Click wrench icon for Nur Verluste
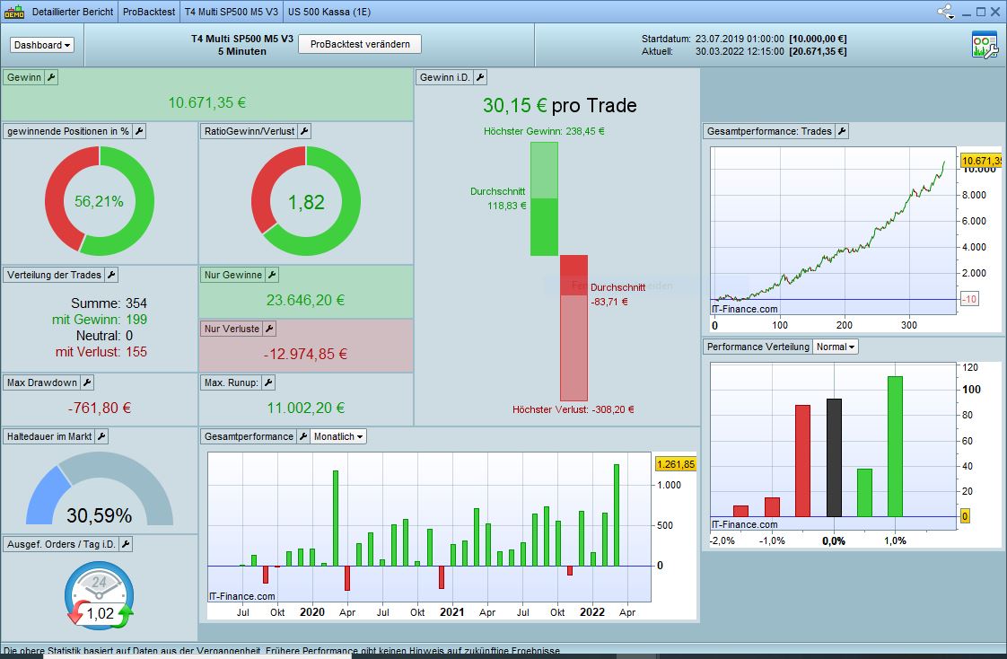The image size is (1007, 659). (x=270, y=329)
